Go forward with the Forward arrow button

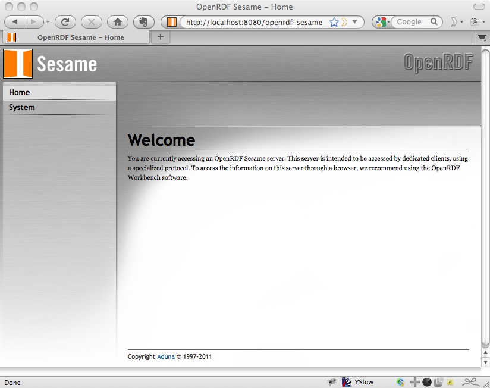33,22
